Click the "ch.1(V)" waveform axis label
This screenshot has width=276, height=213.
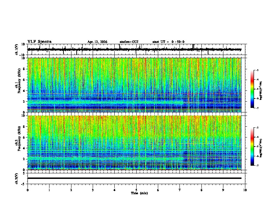click(x=16, y=49)
